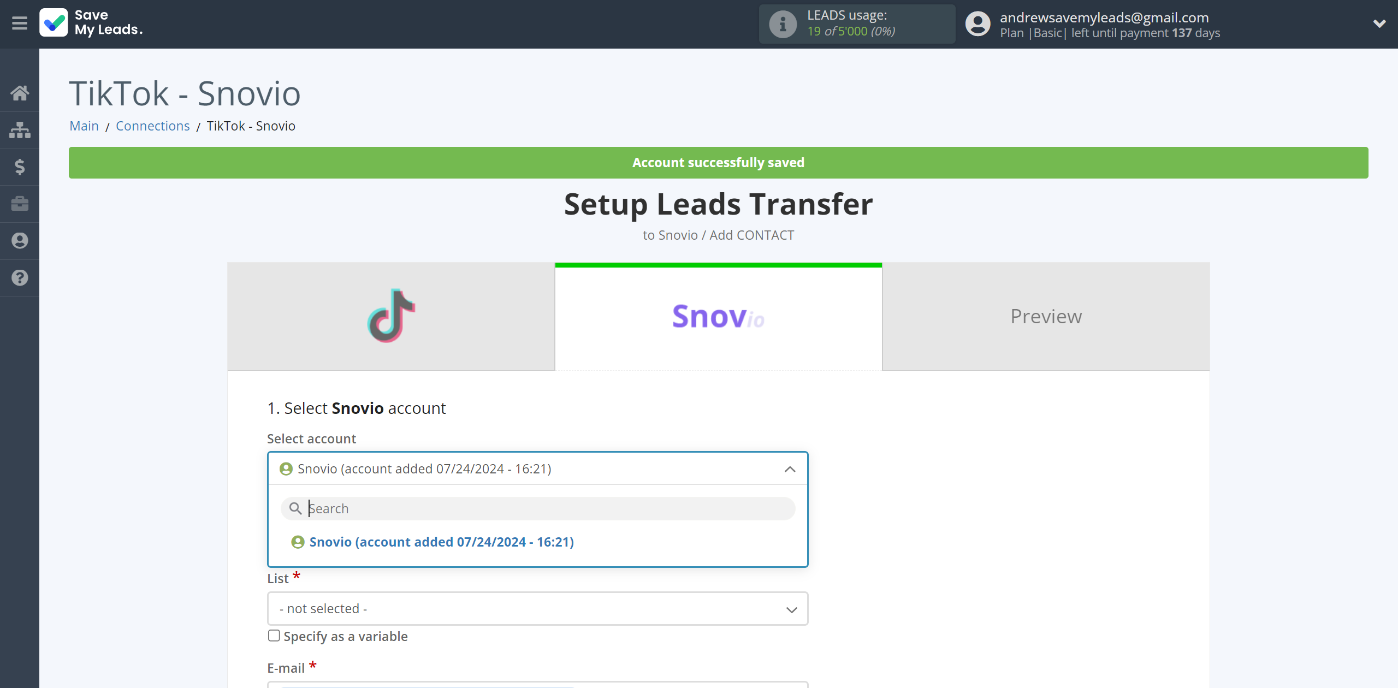Select Snovio account from dropdown list
The height and width of the screenshot is (688, 1398).
[441, 541]
